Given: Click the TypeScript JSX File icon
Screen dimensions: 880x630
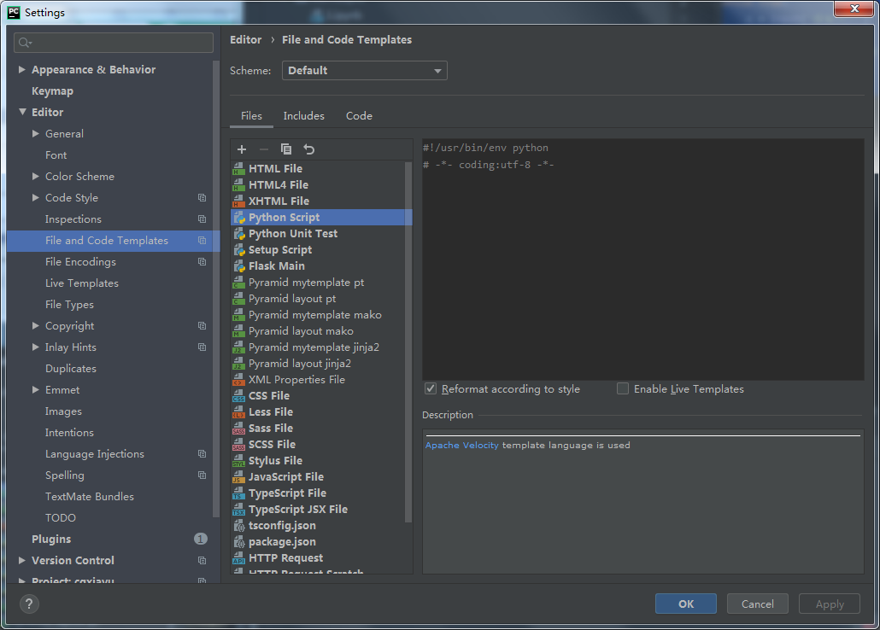Looking at the screenshot, I should (x=239, y=510).
